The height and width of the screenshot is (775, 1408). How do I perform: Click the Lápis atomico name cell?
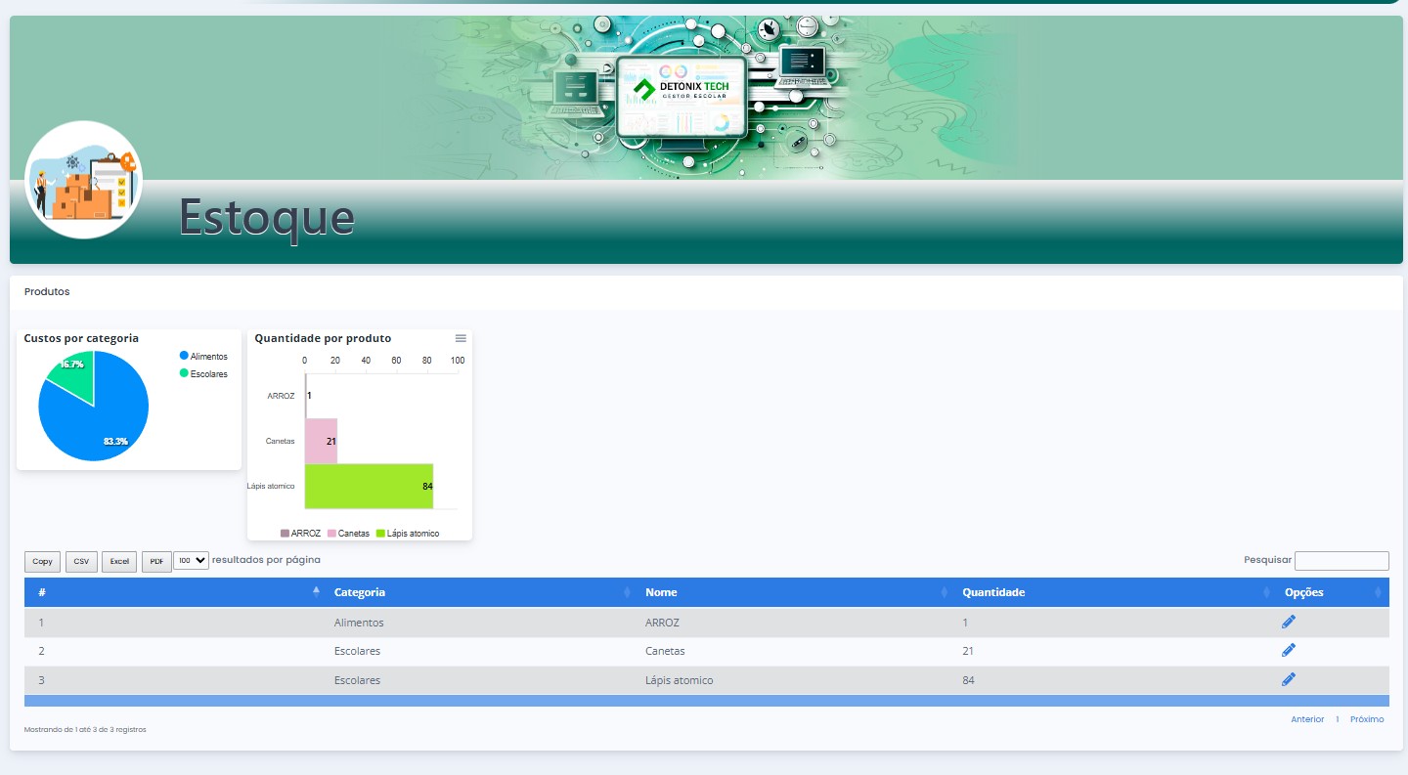(x=796, y=680)
